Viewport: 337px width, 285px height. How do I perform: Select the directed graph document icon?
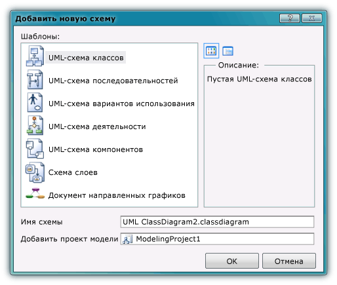click(x=35, y=194)
